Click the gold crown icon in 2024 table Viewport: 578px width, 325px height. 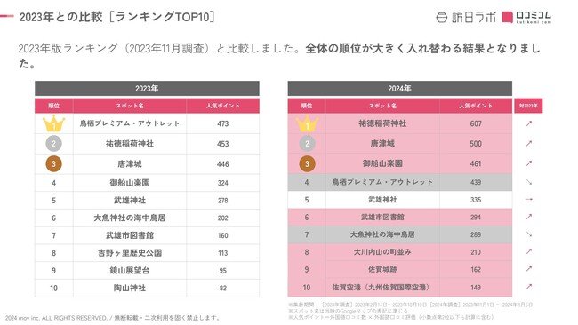[x=307, y=123]
